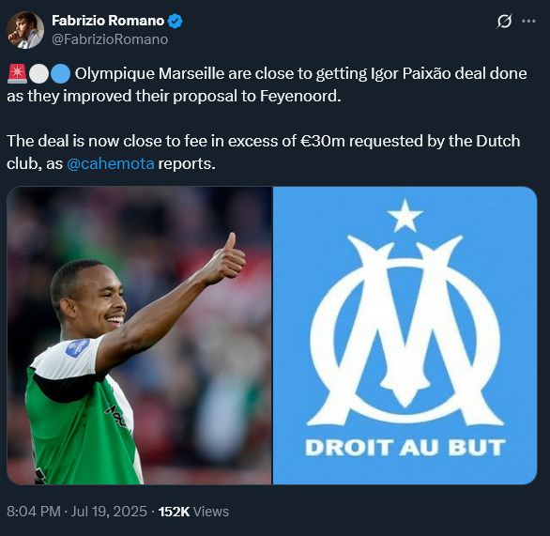Open the @cahemota mention link
This screenshot has width=550, height=536.
[111, 164]
